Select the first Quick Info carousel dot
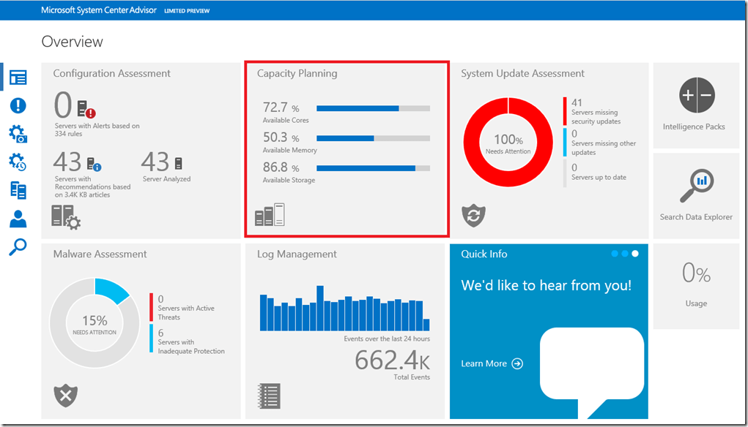 [x=615, y=254]
